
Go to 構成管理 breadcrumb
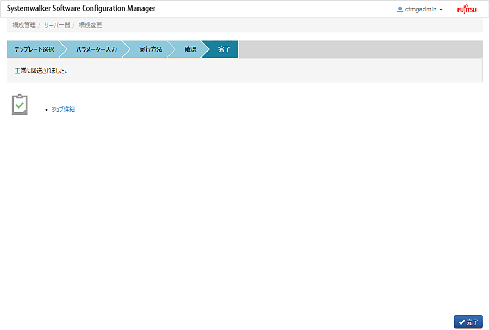point(24,26)
